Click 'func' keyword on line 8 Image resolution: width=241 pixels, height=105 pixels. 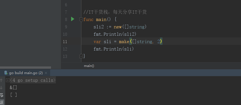(x=88, y=20)
